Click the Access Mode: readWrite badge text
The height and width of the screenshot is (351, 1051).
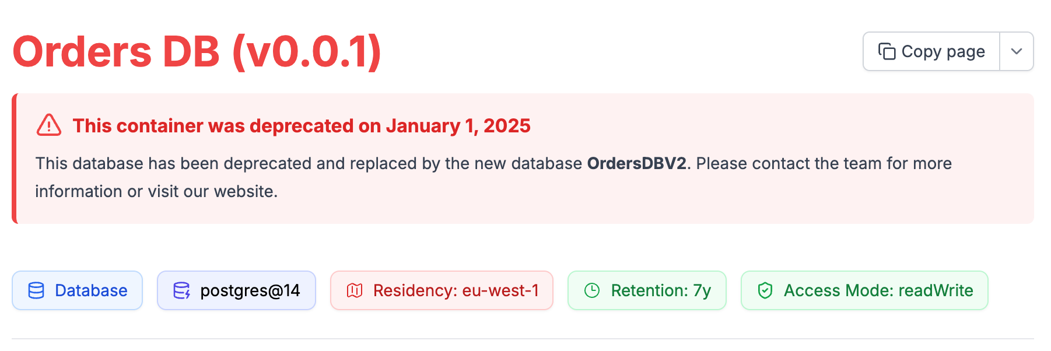[x=878, y=290]
